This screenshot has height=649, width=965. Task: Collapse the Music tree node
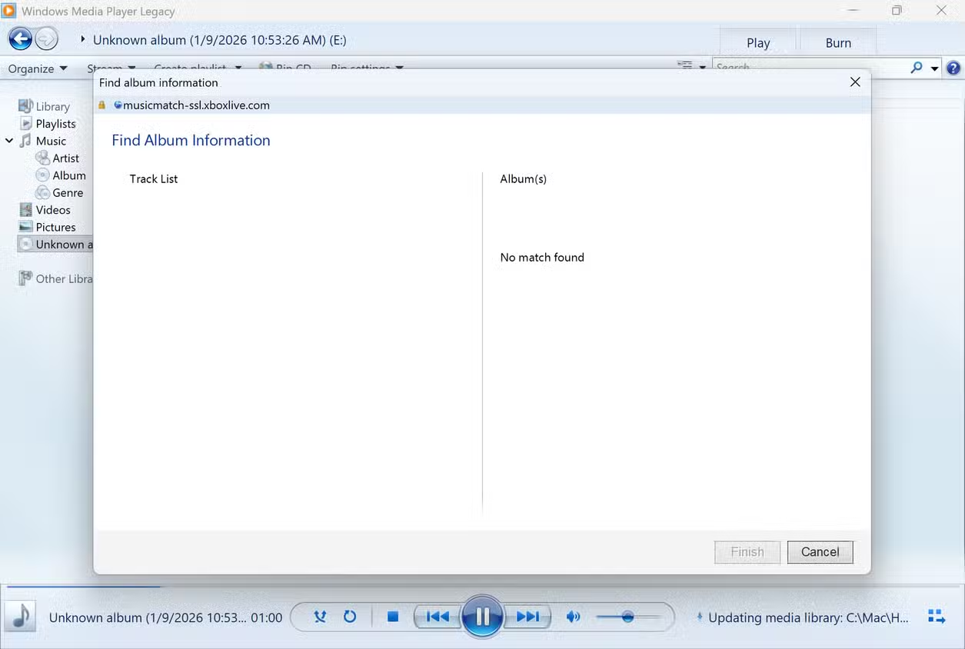[8, 141]
